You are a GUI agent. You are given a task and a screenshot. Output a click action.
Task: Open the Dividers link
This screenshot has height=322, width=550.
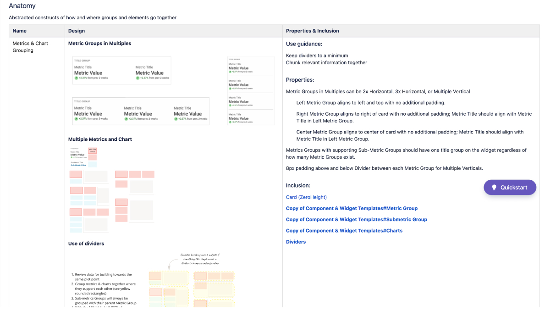[296, 241]
